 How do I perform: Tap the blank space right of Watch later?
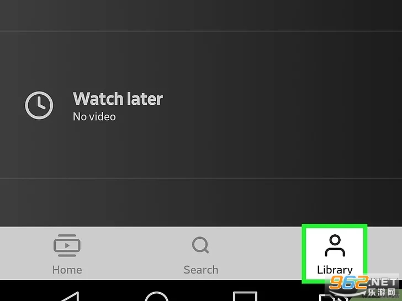[282, 105]
